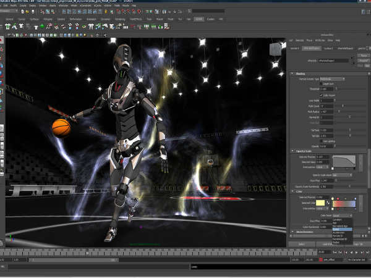Switch to the Rendering shelf tab

[x=120, y=19]
